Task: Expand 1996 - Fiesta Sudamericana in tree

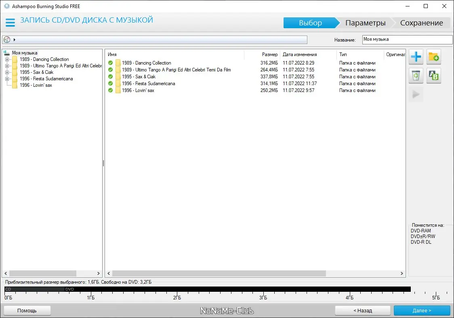Action: pyautogui.click(x=7, y=79)
